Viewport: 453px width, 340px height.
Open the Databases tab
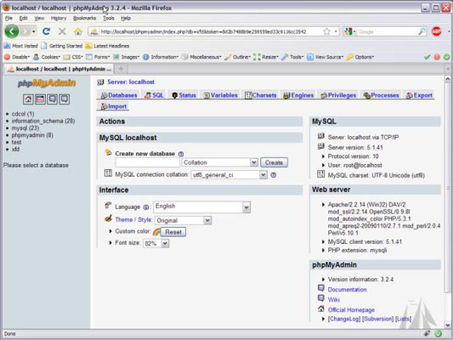point(119,95)
